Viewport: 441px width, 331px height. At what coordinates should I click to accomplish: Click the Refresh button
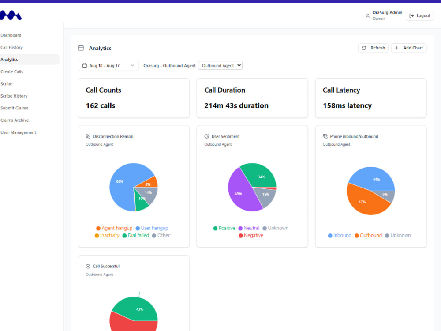pyautogui.click(x=373, y=48)
